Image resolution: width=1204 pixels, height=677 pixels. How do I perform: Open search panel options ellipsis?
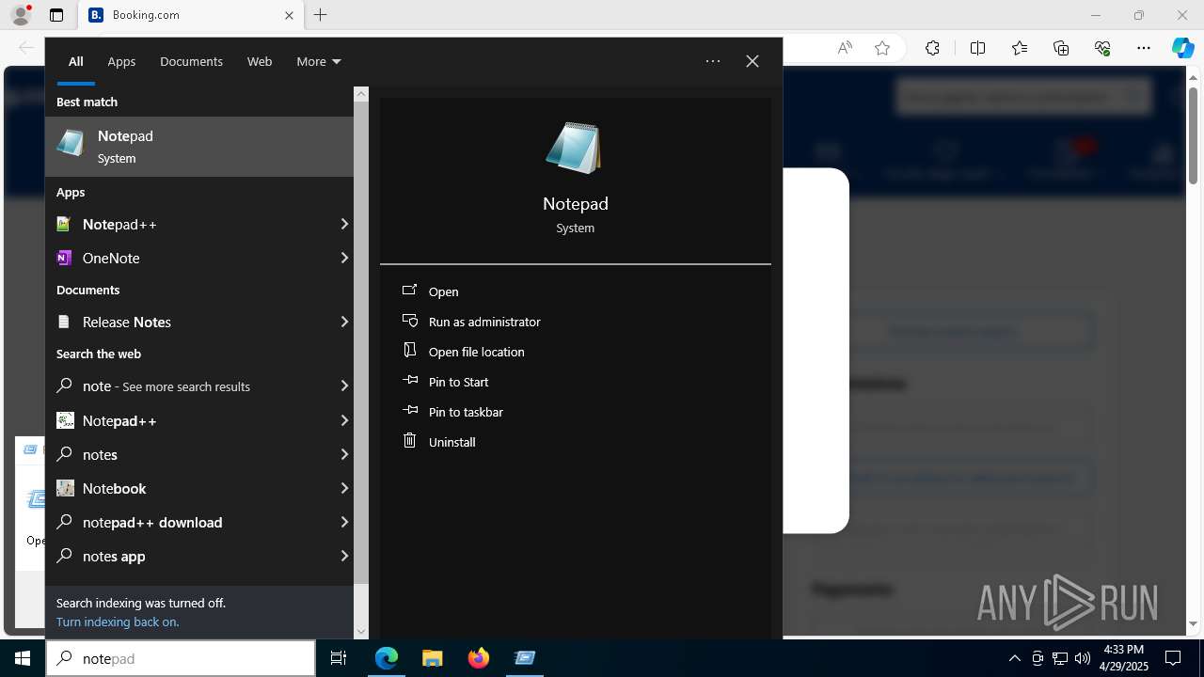point(713,61)
